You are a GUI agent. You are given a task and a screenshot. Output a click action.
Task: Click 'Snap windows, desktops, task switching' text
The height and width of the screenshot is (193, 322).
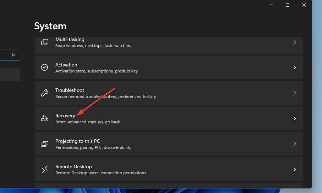click(93, 46)
